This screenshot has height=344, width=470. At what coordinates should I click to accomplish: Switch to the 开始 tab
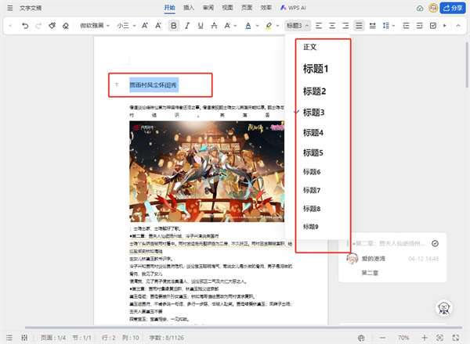(170, 8)
